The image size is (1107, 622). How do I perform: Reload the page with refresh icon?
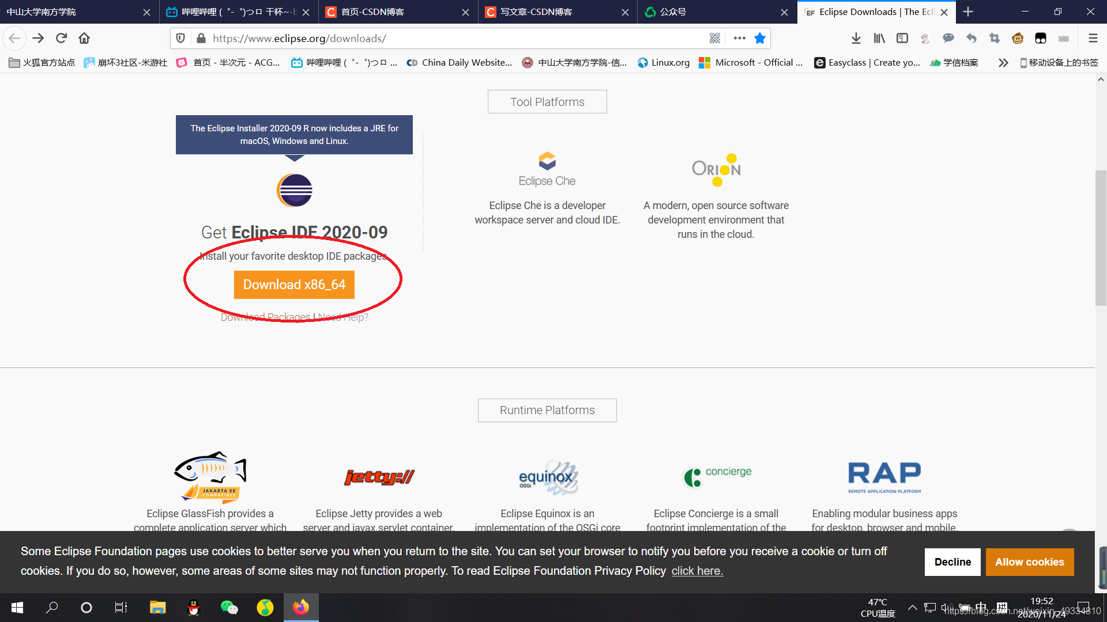click(61, 38)
